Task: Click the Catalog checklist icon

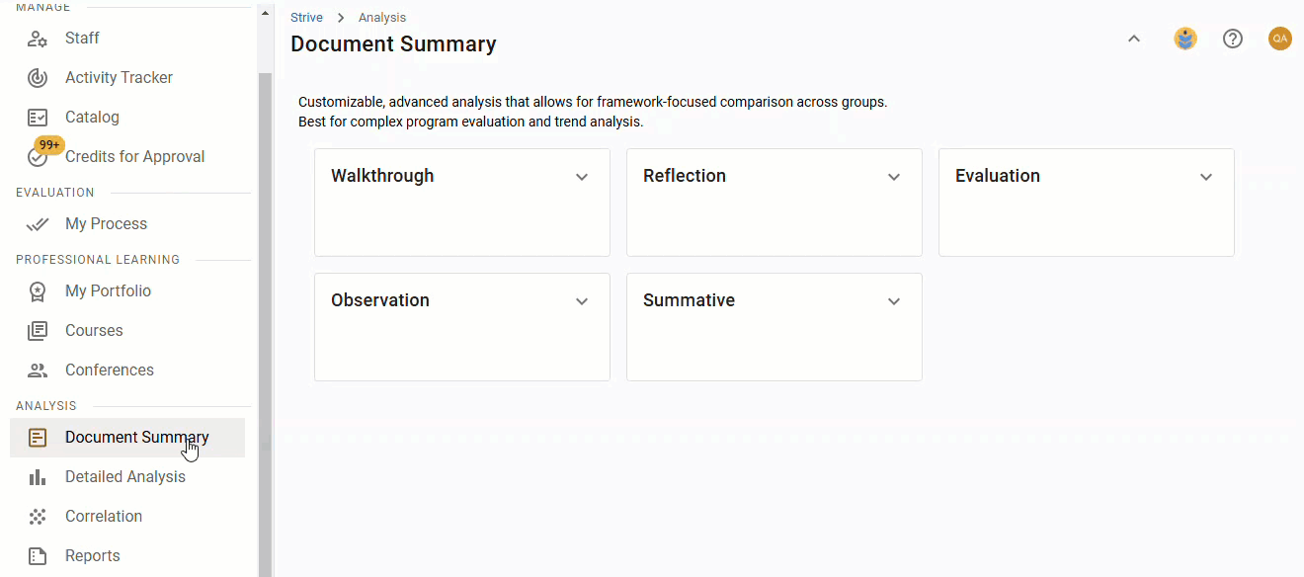Action: [x=38, y=118]
